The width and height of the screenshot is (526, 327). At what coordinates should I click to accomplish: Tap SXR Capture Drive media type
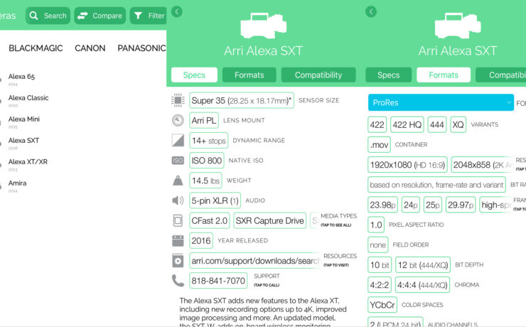[269, 220]
